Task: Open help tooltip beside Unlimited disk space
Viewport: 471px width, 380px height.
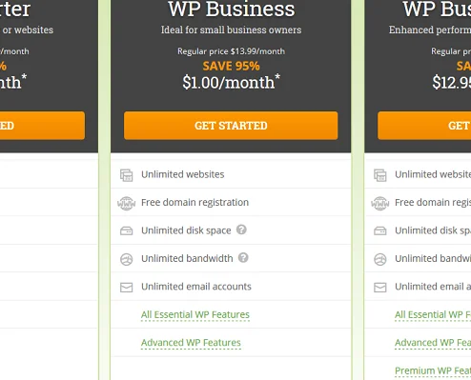Action: (241, 230)
